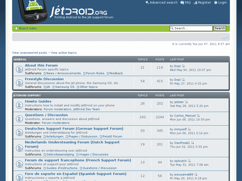Open View active topics
Image resolution: width=242 pixels, height=181 pixels.
pyautogui.click(x=64, y=53)
